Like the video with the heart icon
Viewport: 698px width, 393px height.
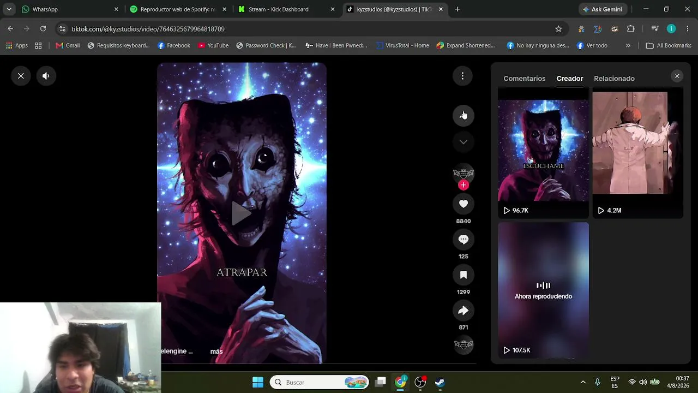tap(464, 204)
